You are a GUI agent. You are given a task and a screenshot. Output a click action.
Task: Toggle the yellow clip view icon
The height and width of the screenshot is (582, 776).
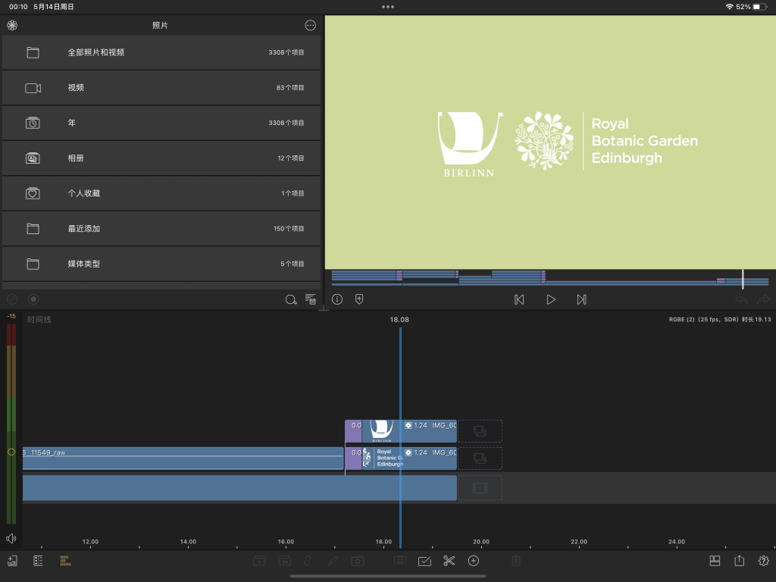[x=65, y=561]
